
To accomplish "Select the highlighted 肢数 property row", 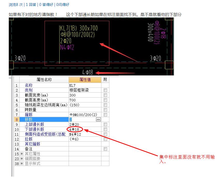I will [x=44, y=119].
